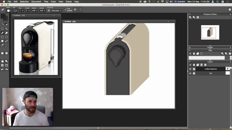Reset colors to black and white
This screenshot has width=232, height=130.
(7, 24)
